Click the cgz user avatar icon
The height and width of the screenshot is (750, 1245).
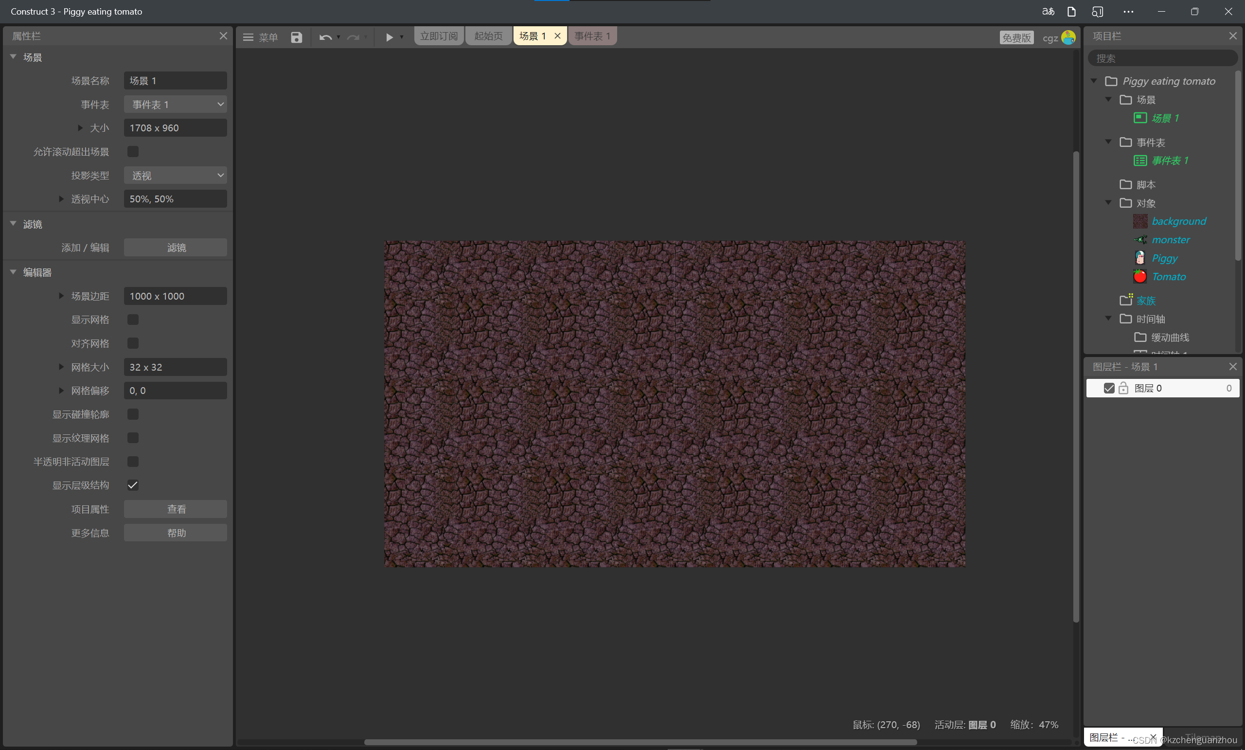1068,37
